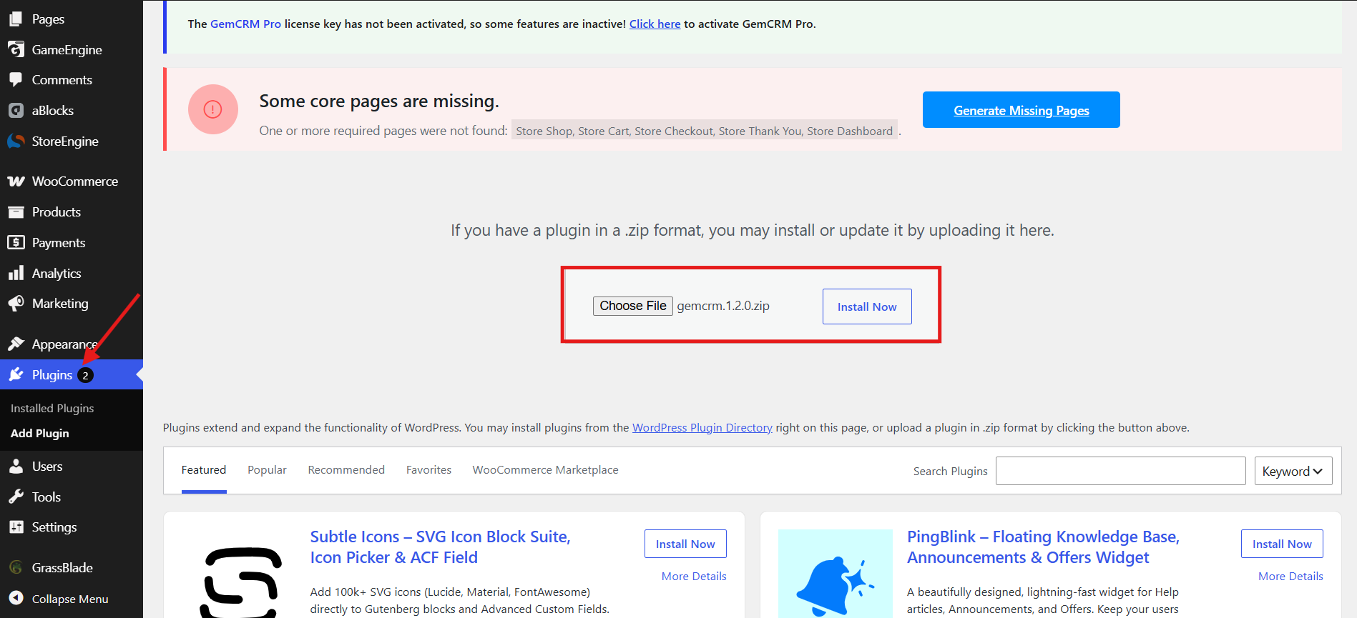Click the Pages sidebar icon
Image resolution: width=1357 pixels, height=618 pixels.
click(16, 19)
